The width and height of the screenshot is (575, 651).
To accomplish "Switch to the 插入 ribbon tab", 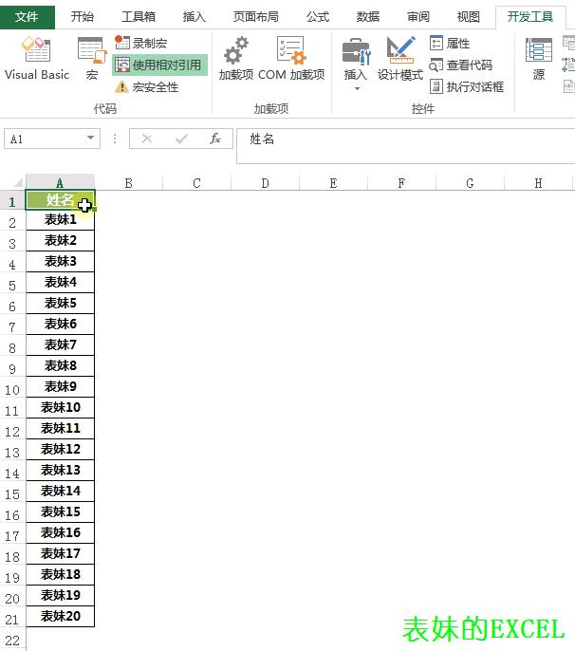I will (195, 17).
